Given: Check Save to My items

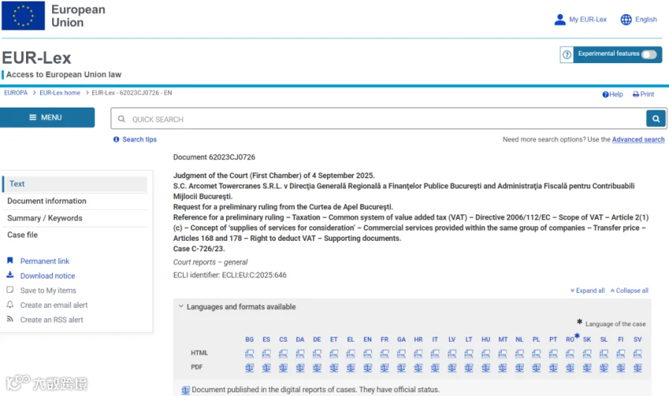Looking at the screenshot, I should pos(42,291).
